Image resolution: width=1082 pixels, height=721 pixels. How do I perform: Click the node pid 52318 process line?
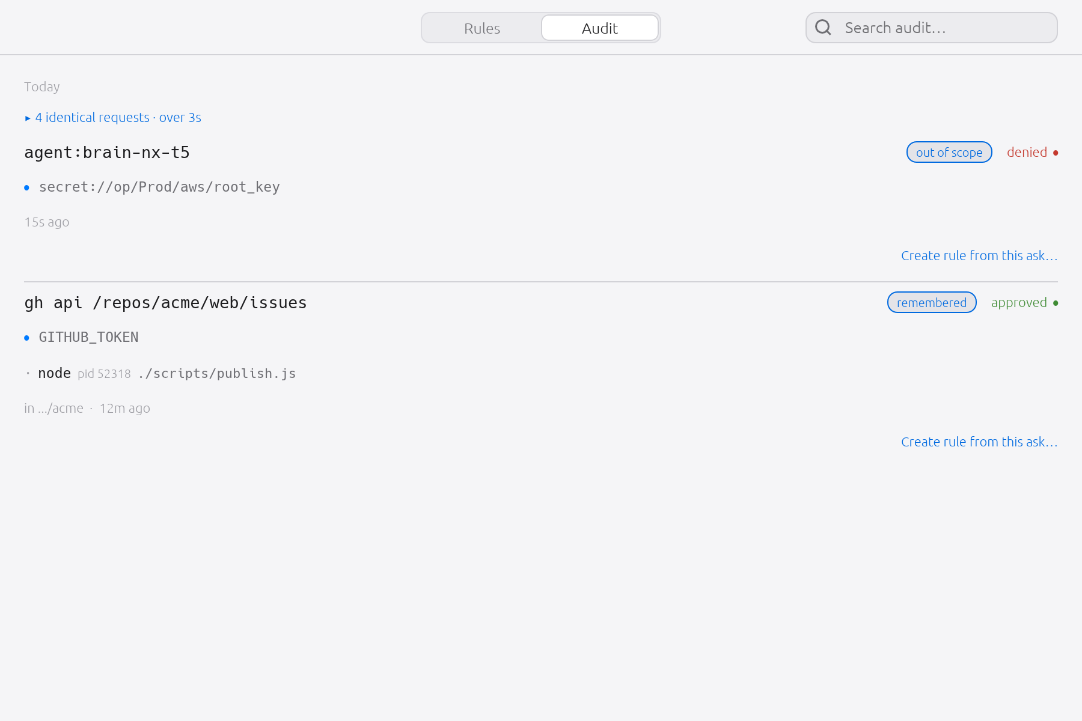coord(160,373)
